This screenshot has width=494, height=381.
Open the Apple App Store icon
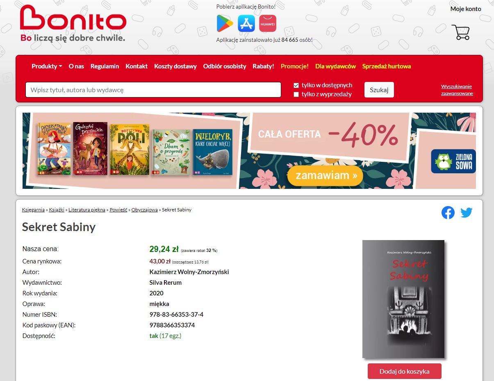[246, 24]
